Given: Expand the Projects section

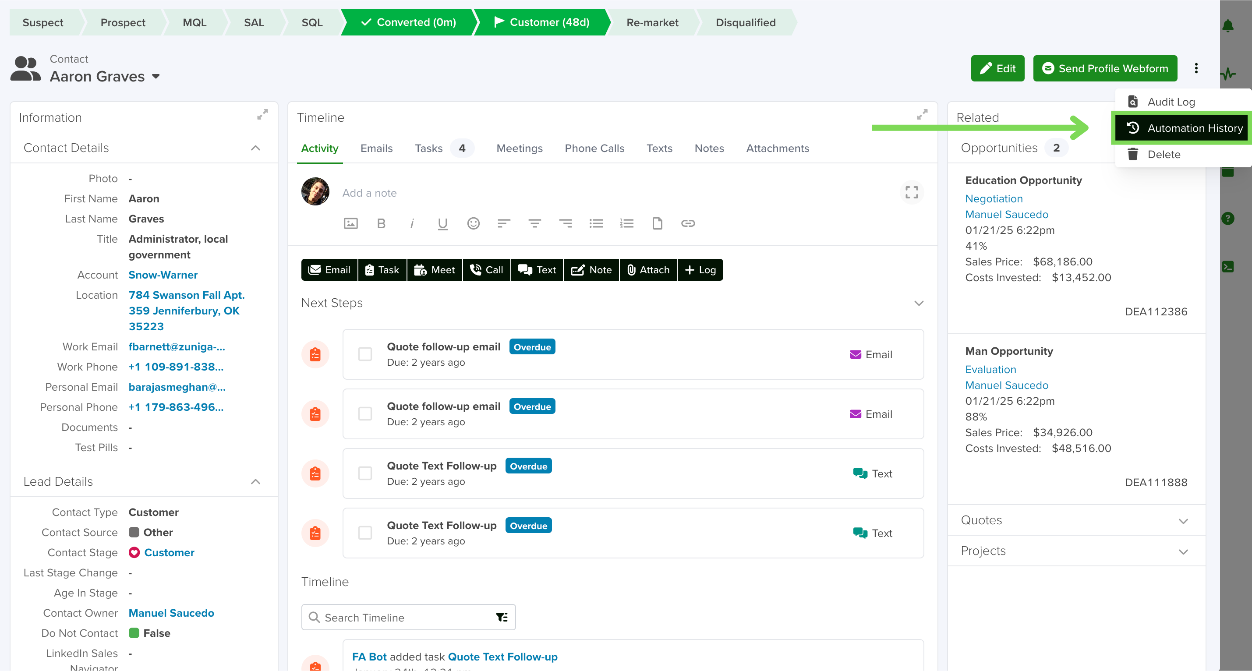Looking at the screenshot, I should [x=1184, y=551].
